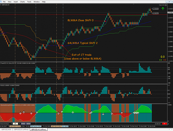Viewport: 173px width, 131px height.
Task: Click the '64LWMA Typical Shift 2' text label
Action: pos(82,43)
